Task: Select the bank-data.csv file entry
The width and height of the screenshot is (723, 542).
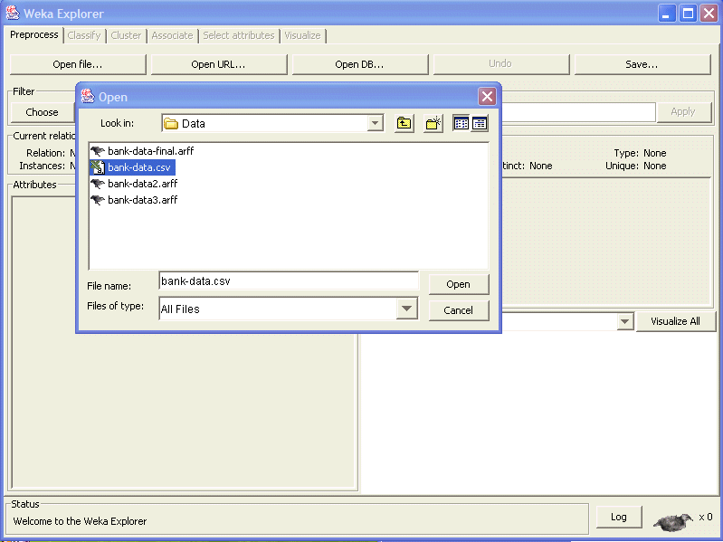Action: pos(138,167)
